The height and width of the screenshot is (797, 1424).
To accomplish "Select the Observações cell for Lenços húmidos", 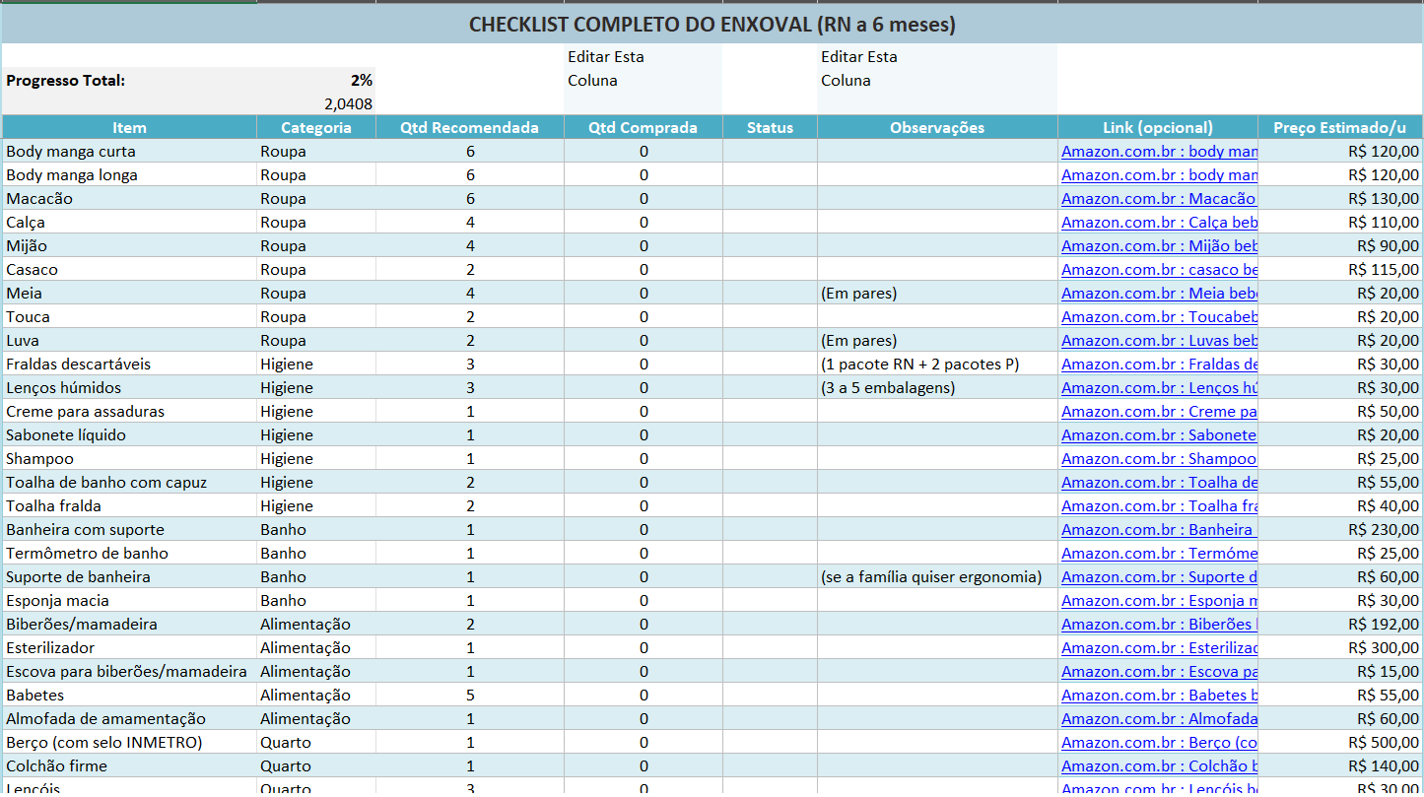I will tap(936, 387).
